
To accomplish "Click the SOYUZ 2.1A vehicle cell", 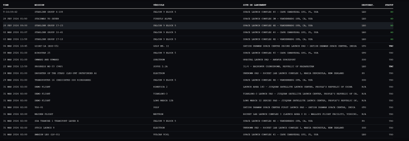I will pos(161,66).
